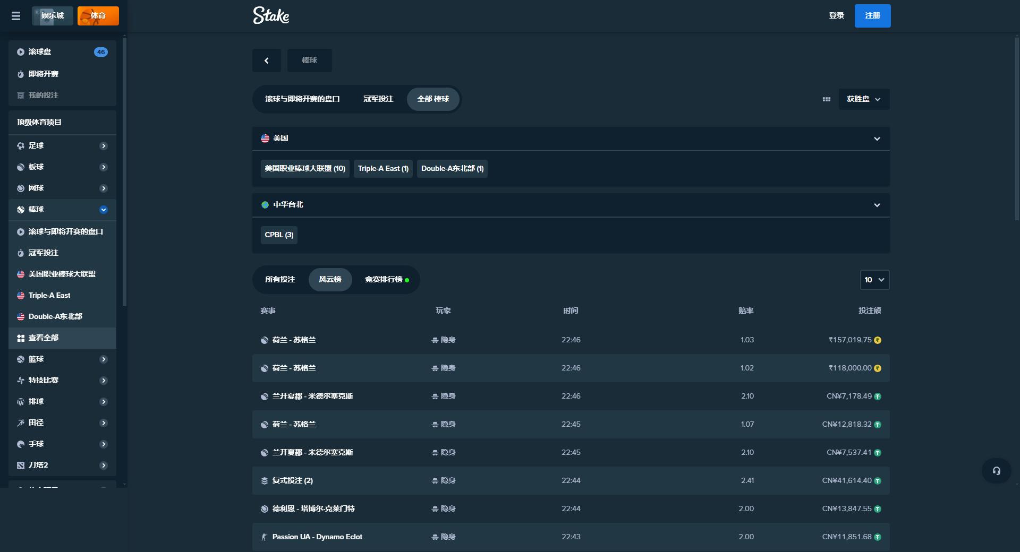Click the 复式投注 (2) stack icon
Image resolution: width=1020 pixels, height=552 pixels.
264,481
